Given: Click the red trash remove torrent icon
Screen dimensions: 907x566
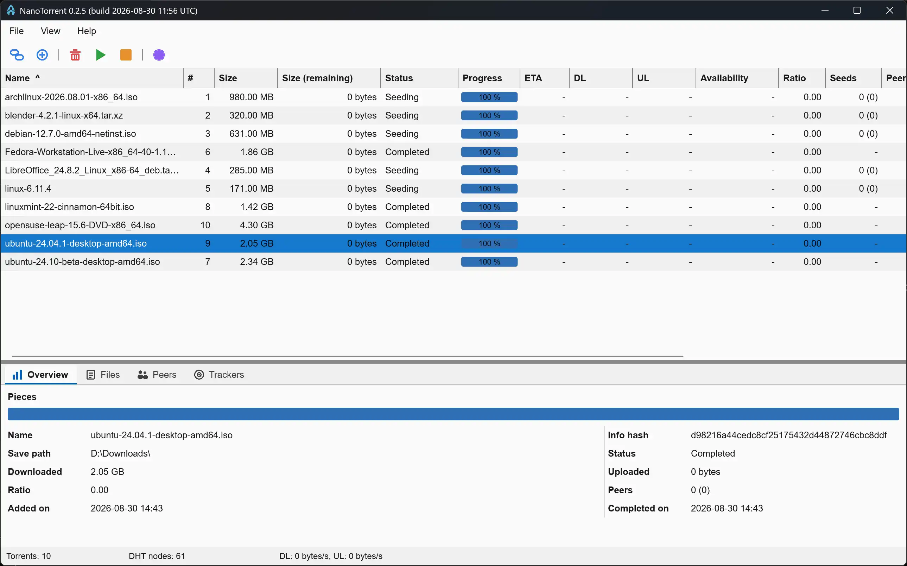Looking at the screenshot, I should coord(75,55).
